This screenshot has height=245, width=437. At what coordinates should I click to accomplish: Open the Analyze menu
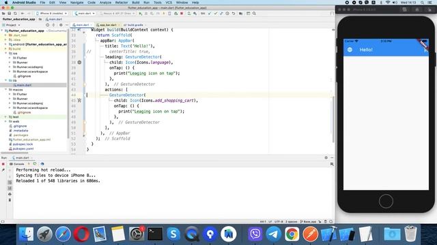[x=105, y=3]
